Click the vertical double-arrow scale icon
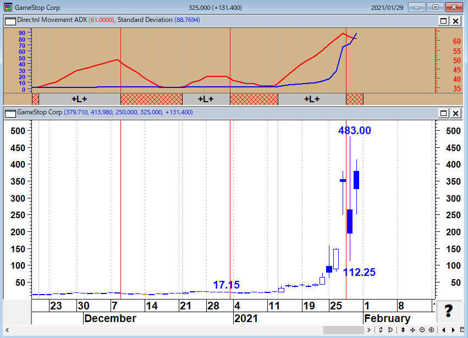The height and width of the screenshot is (338, 468). pos(403,330)
